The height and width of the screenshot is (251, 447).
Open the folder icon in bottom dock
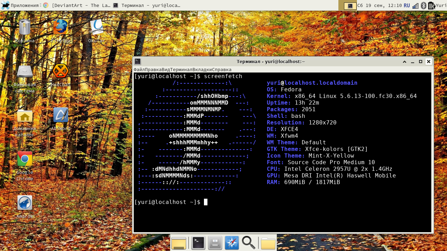point(268,243)
